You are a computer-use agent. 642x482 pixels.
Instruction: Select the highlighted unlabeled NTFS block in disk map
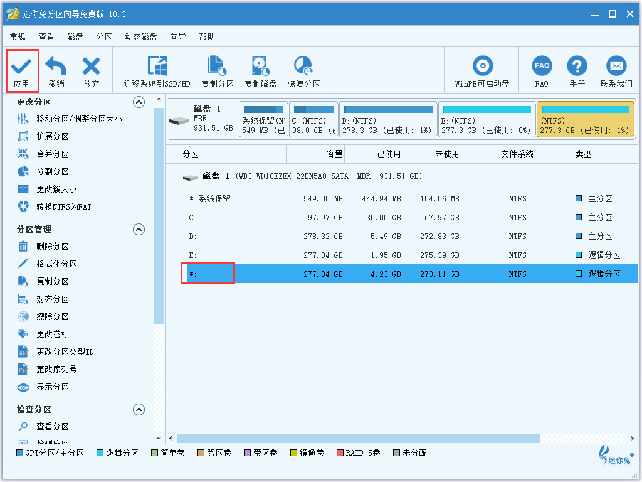586,119
